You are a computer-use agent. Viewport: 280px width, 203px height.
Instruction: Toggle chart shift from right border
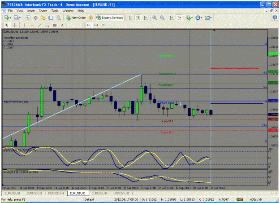[179, 18]
